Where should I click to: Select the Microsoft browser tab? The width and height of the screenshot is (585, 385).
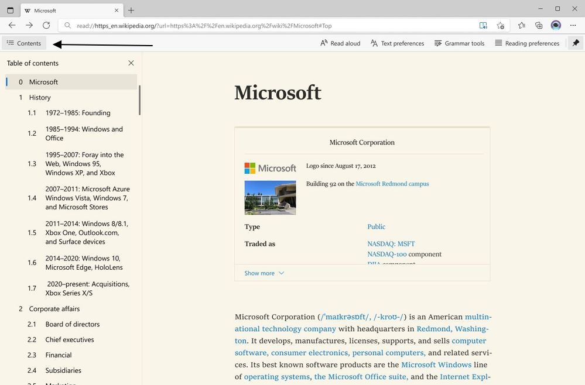71,11
